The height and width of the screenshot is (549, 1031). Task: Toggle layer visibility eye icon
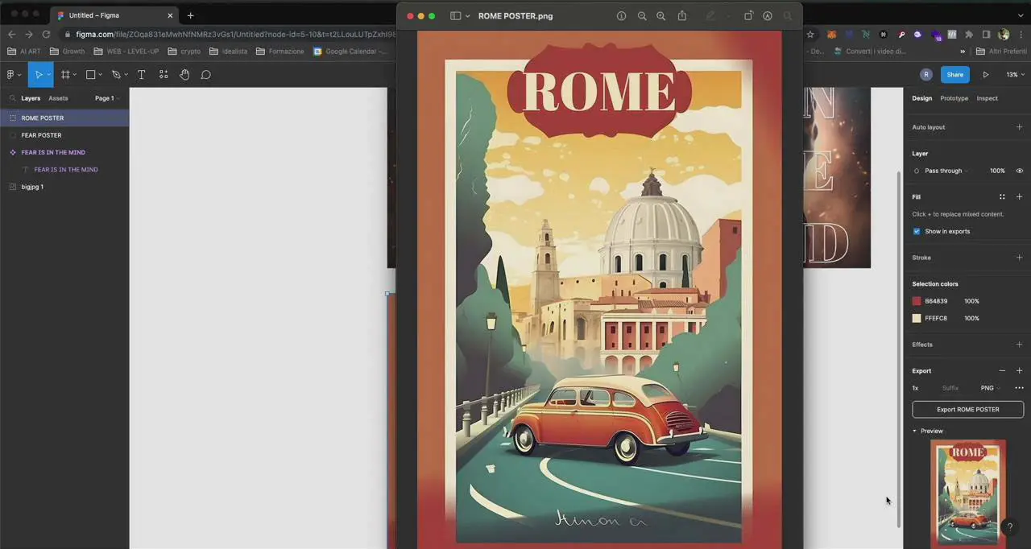1019,171
